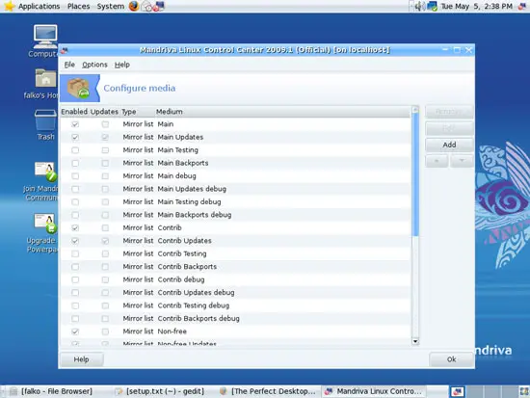The width and height of the screenshot is (530, 398).
Task: Toggle Updates checkbox for Main Backports
Action: (105, 163)
